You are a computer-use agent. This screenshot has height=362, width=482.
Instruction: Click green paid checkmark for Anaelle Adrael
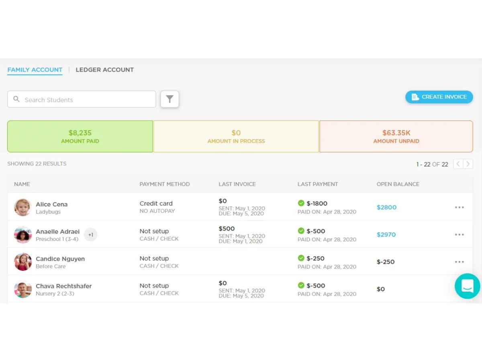pyautogui.click(x=301, y=231)
